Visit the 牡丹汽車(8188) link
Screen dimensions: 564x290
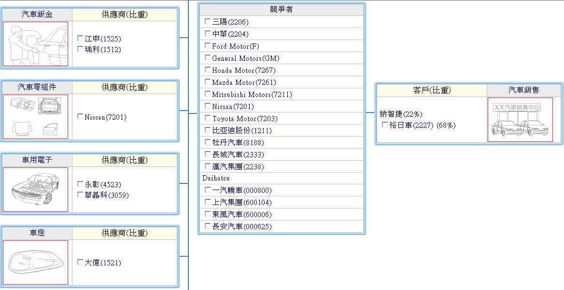pos(238,143)
